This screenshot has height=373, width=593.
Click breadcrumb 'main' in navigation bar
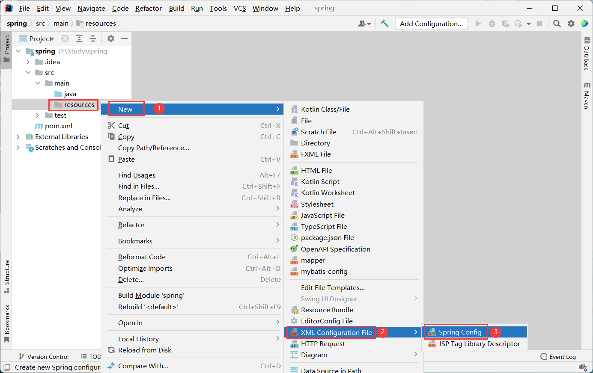[x=61, y=24]
